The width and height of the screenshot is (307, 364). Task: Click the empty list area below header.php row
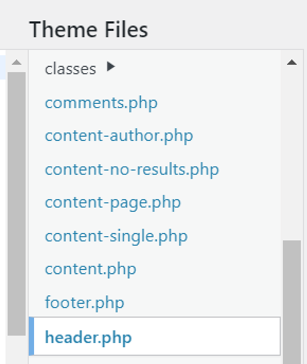point(155,360)
